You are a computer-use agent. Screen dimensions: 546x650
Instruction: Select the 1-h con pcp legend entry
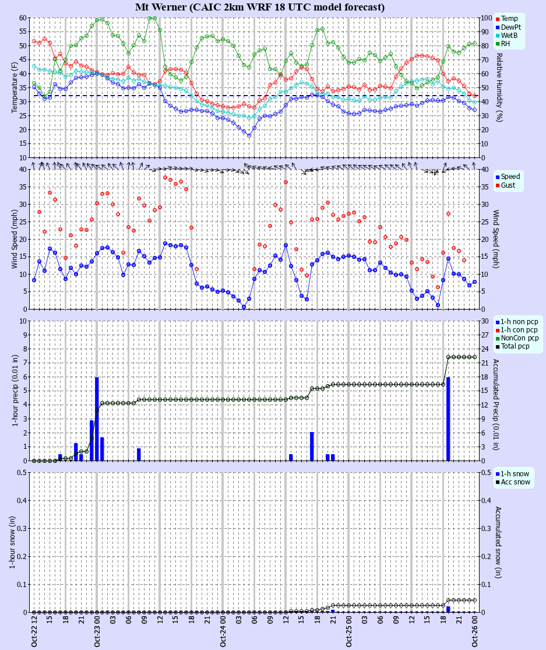[517, 330]
